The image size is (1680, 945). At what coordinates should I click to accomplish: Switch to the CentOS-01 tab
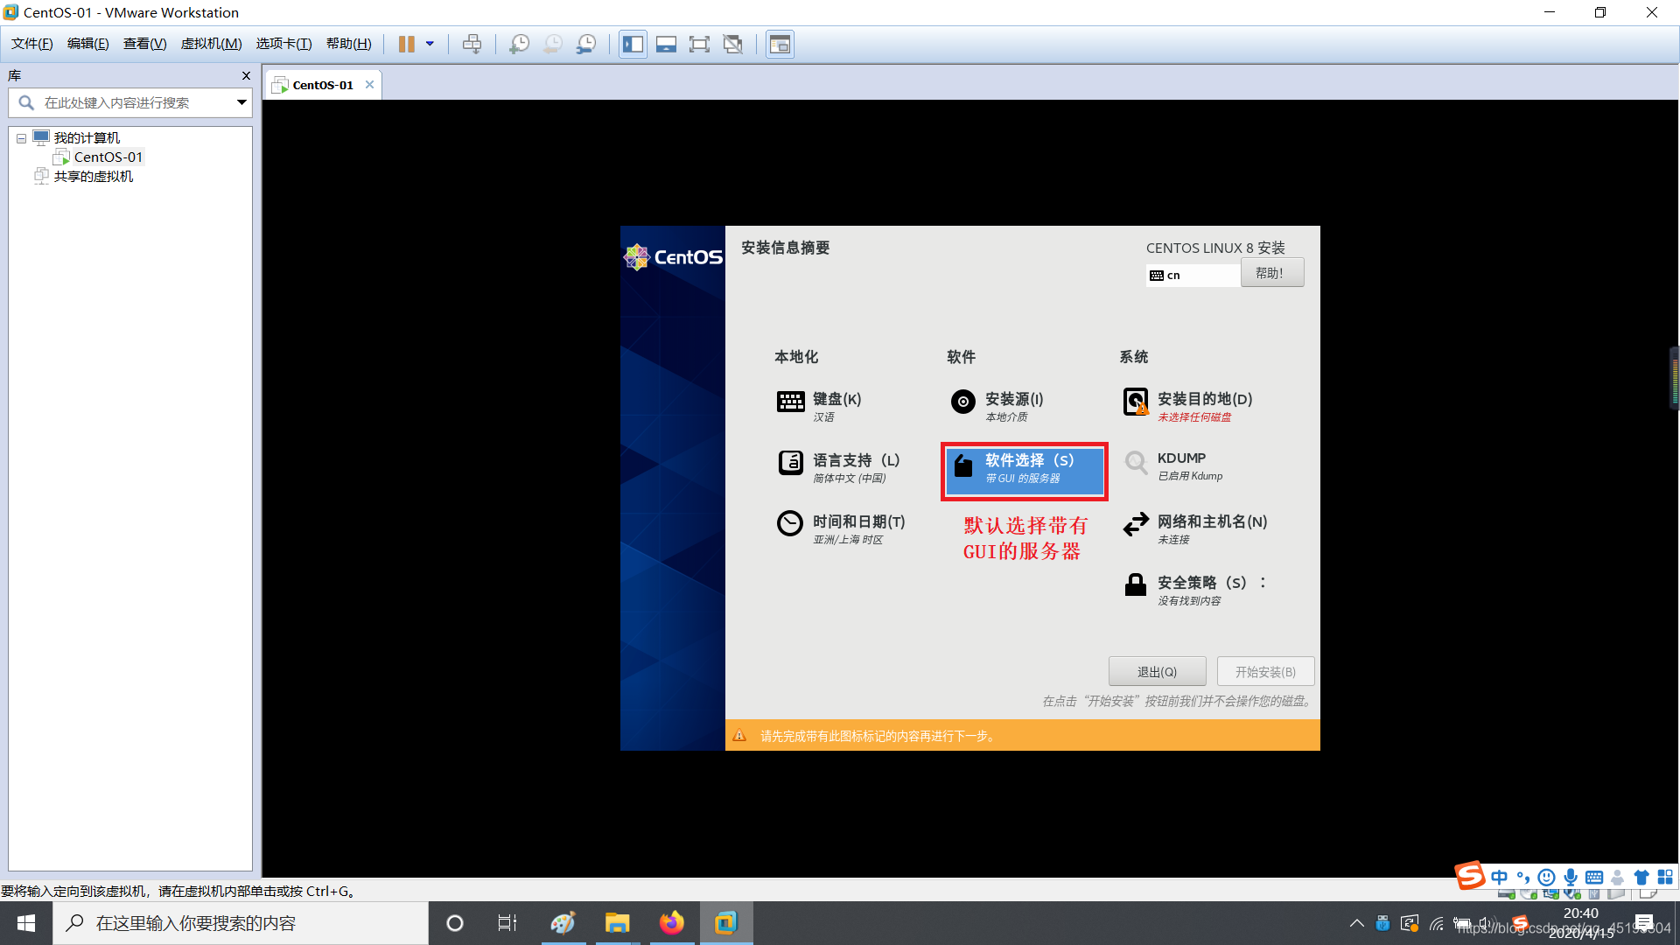tap(322, 85)
